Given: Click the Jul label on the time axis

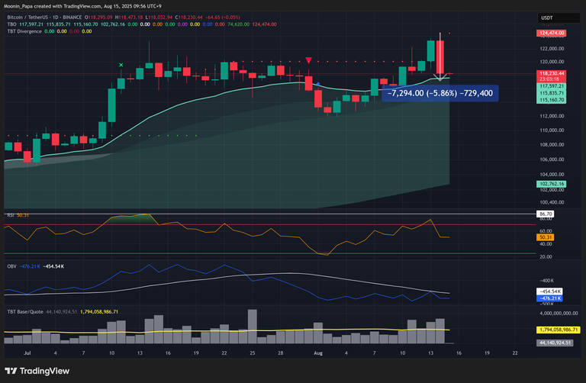Looking at the screenshot, I should pos(27,352).
